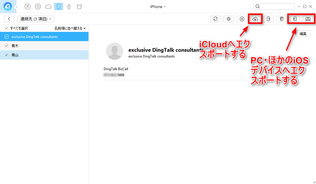Add a new contact with the plus icon
The image size is (316, 184).
coord(242,19)
